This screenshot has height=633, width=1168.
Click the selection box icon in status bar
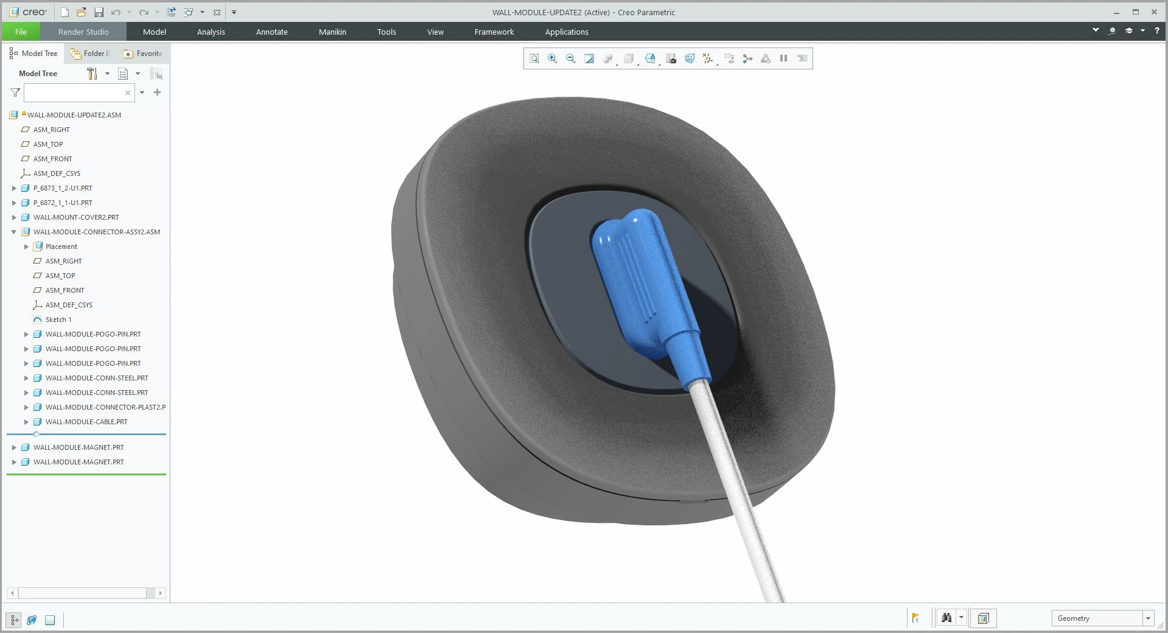pos(983,618)
